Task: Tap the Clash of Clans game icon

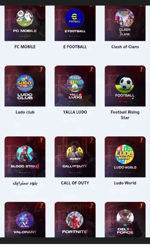Action: coord(124,18)
